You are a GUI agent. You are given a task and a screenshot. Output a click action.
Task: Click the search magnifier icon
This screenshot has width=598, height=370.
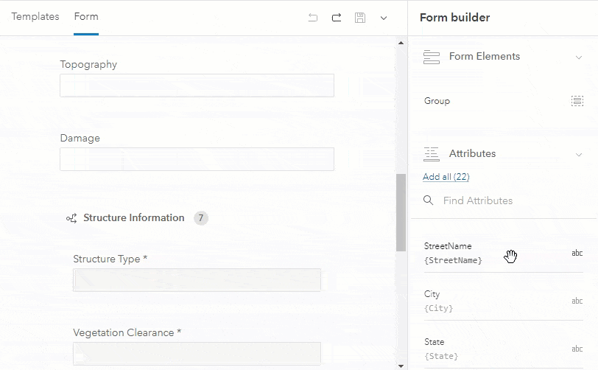pos(429,200)
